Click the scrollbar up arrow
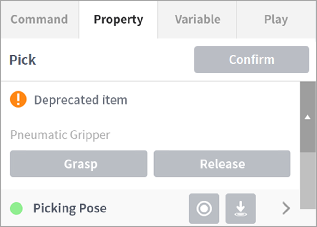The width and height of the screenshot is (317, 227). [307, 118]
